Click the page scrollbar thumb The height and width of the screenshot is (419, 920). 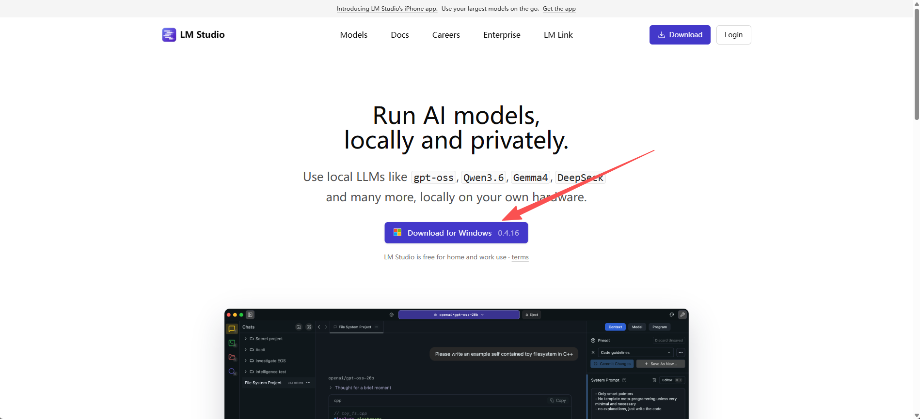click(x=916, y=64)
